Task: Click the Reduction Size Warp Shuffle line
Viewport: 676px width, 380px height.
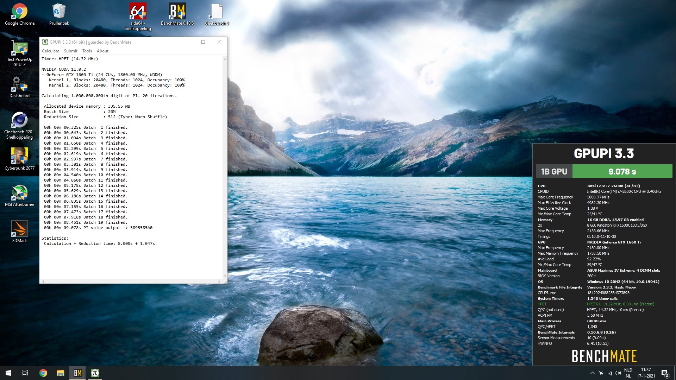Action: coord(105,117)
